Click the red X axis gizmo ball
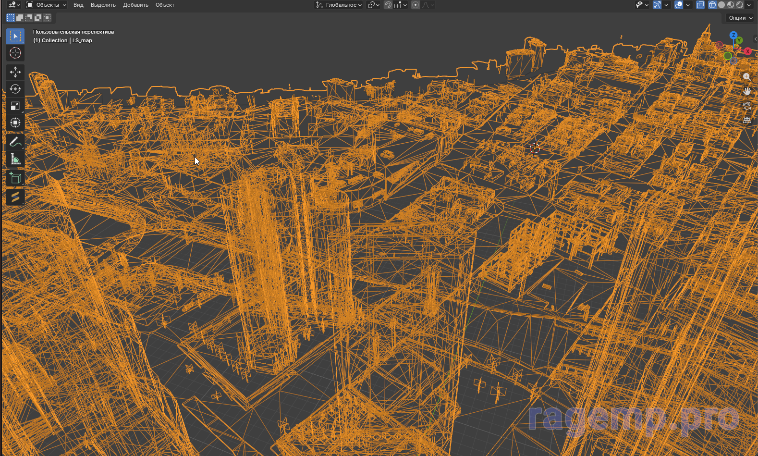The image size is (758, 456). (x=747, y=51)
